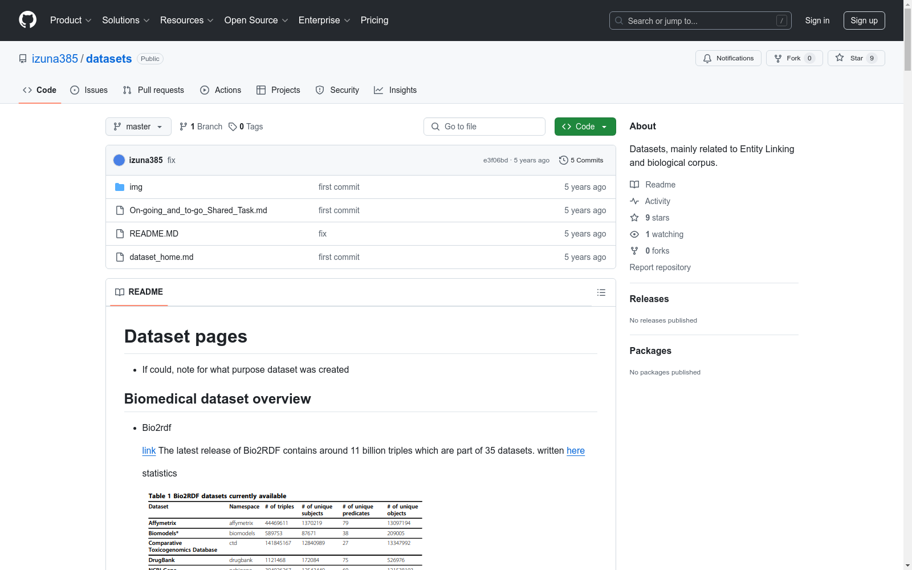The width and height of the screenshot is (912, 570).
Task: Click the Report repository link
Action: (x=659, y=267)
